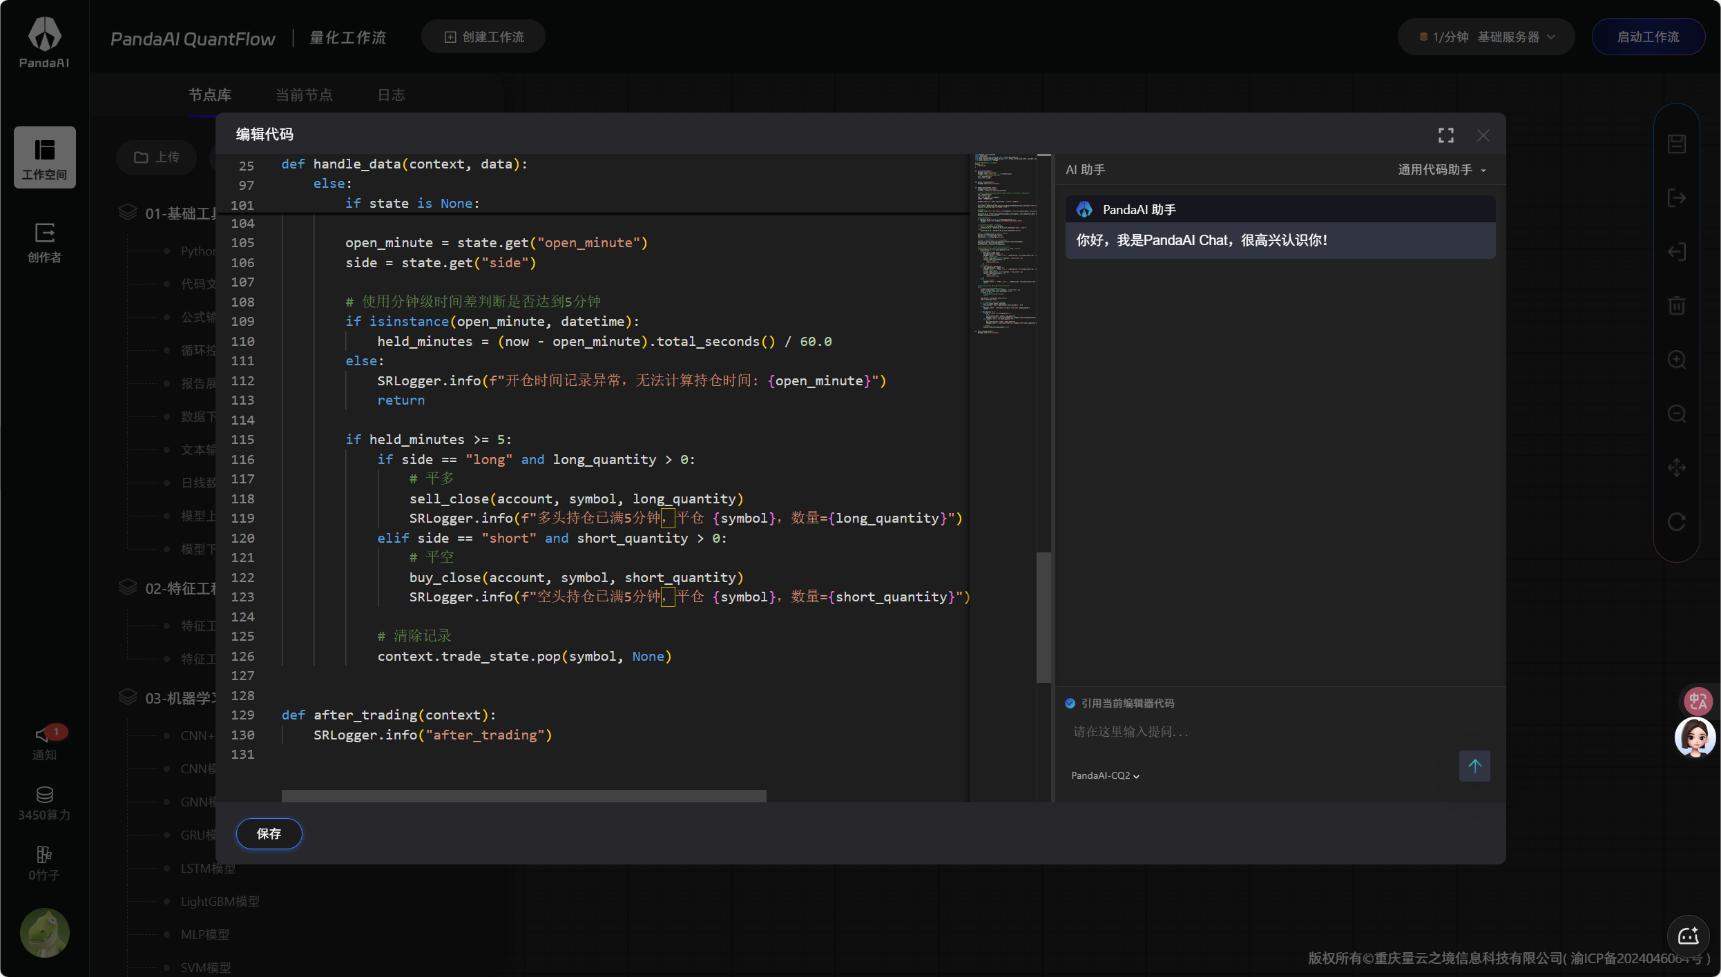Open the 创作者 creator sidebar icon
The height and width of the screenshot is (977, 1721).
(45, 242)
